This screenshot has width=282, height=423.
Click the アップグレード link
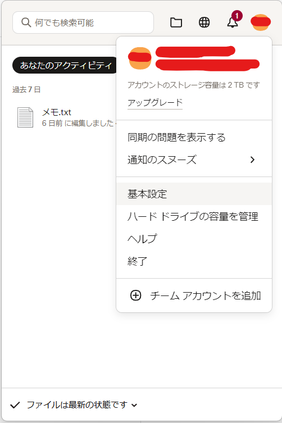coord(155,103)
